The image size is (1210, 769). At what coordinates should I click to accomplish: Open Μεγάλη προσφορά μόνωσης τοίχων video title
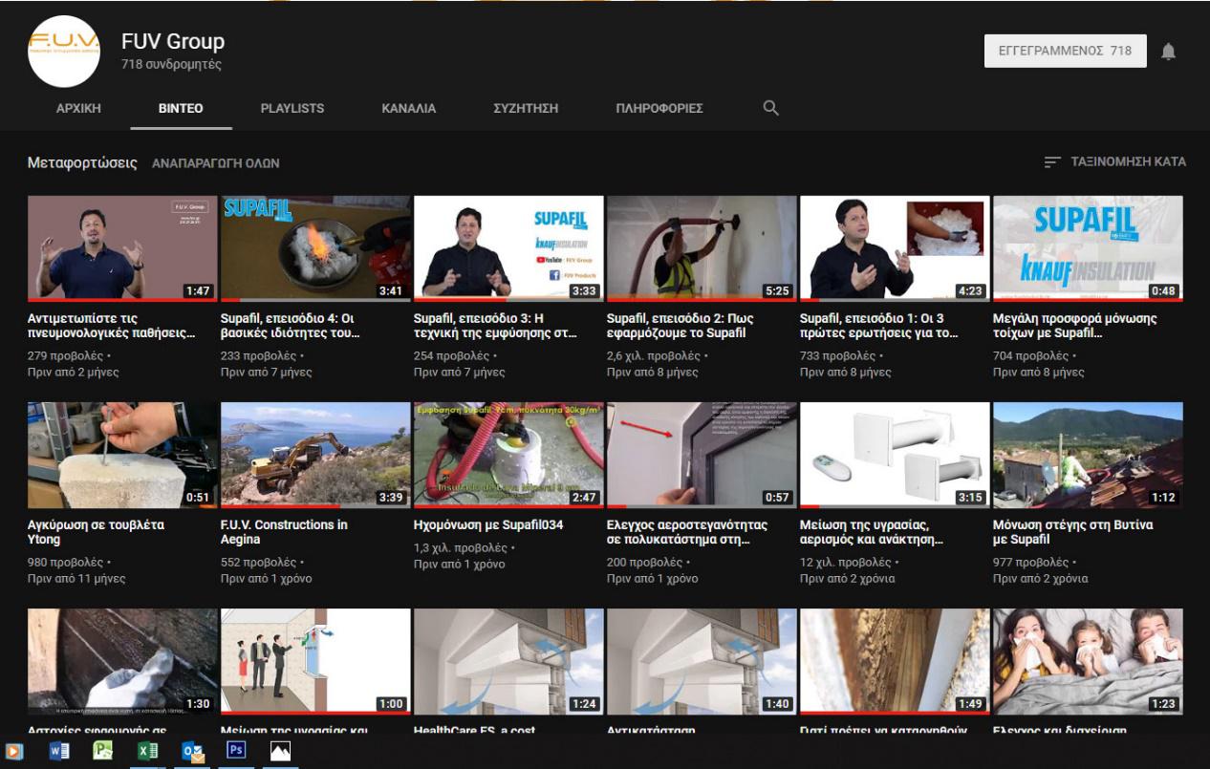(x=1075, y=326)
